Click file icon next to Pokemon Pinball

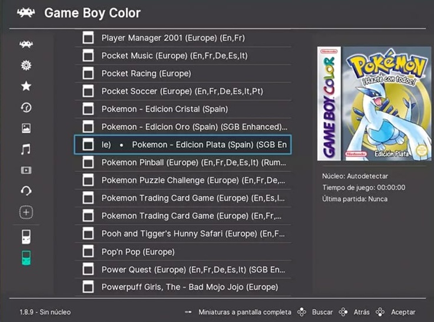click(88, 162)
